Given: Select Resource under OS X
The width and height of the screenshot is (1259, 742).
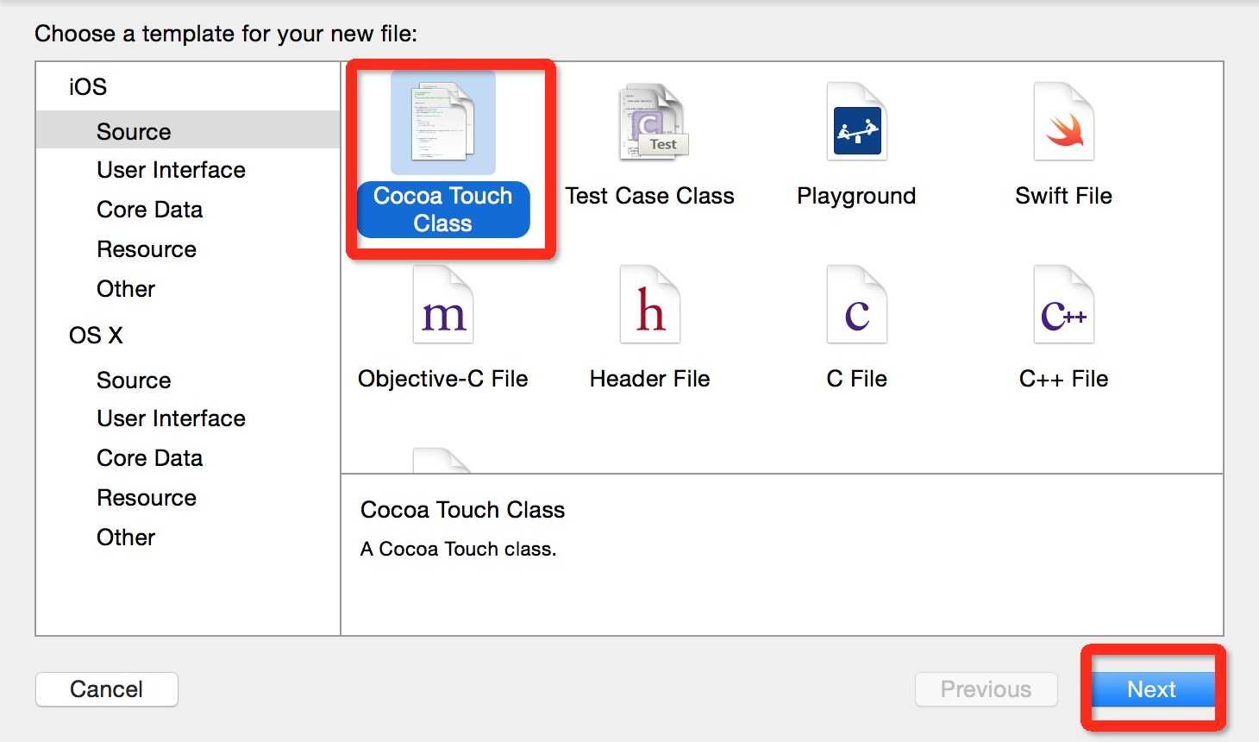Looking at the screenshot, I should tap(147, 498).
